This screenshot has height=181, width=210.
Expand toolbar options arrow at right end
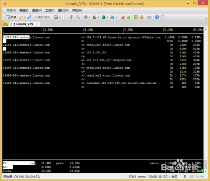(206, 18)
